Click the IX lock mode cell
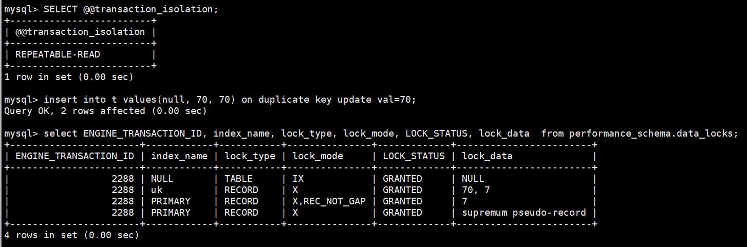Viewport: 747px width, 247px height. [x=298, y=179]
